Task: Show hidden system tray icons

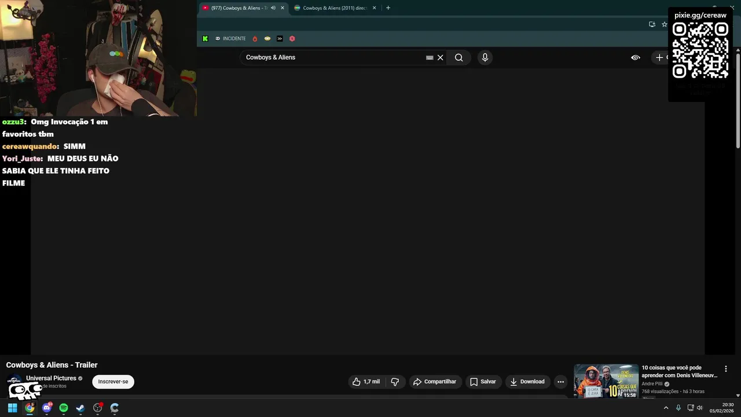Action: (666, 408)
